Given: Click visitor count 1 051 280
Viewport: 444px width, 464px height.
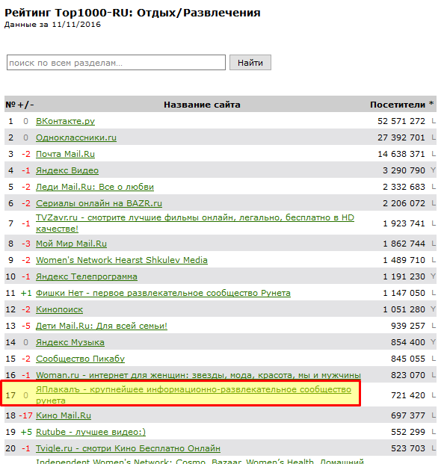Looking at the screenshot, I should [x=404, y=309].
